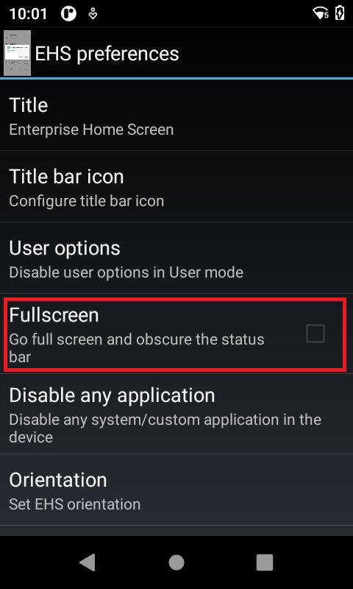Select the Fullscreen preference row

click(176, 334)
